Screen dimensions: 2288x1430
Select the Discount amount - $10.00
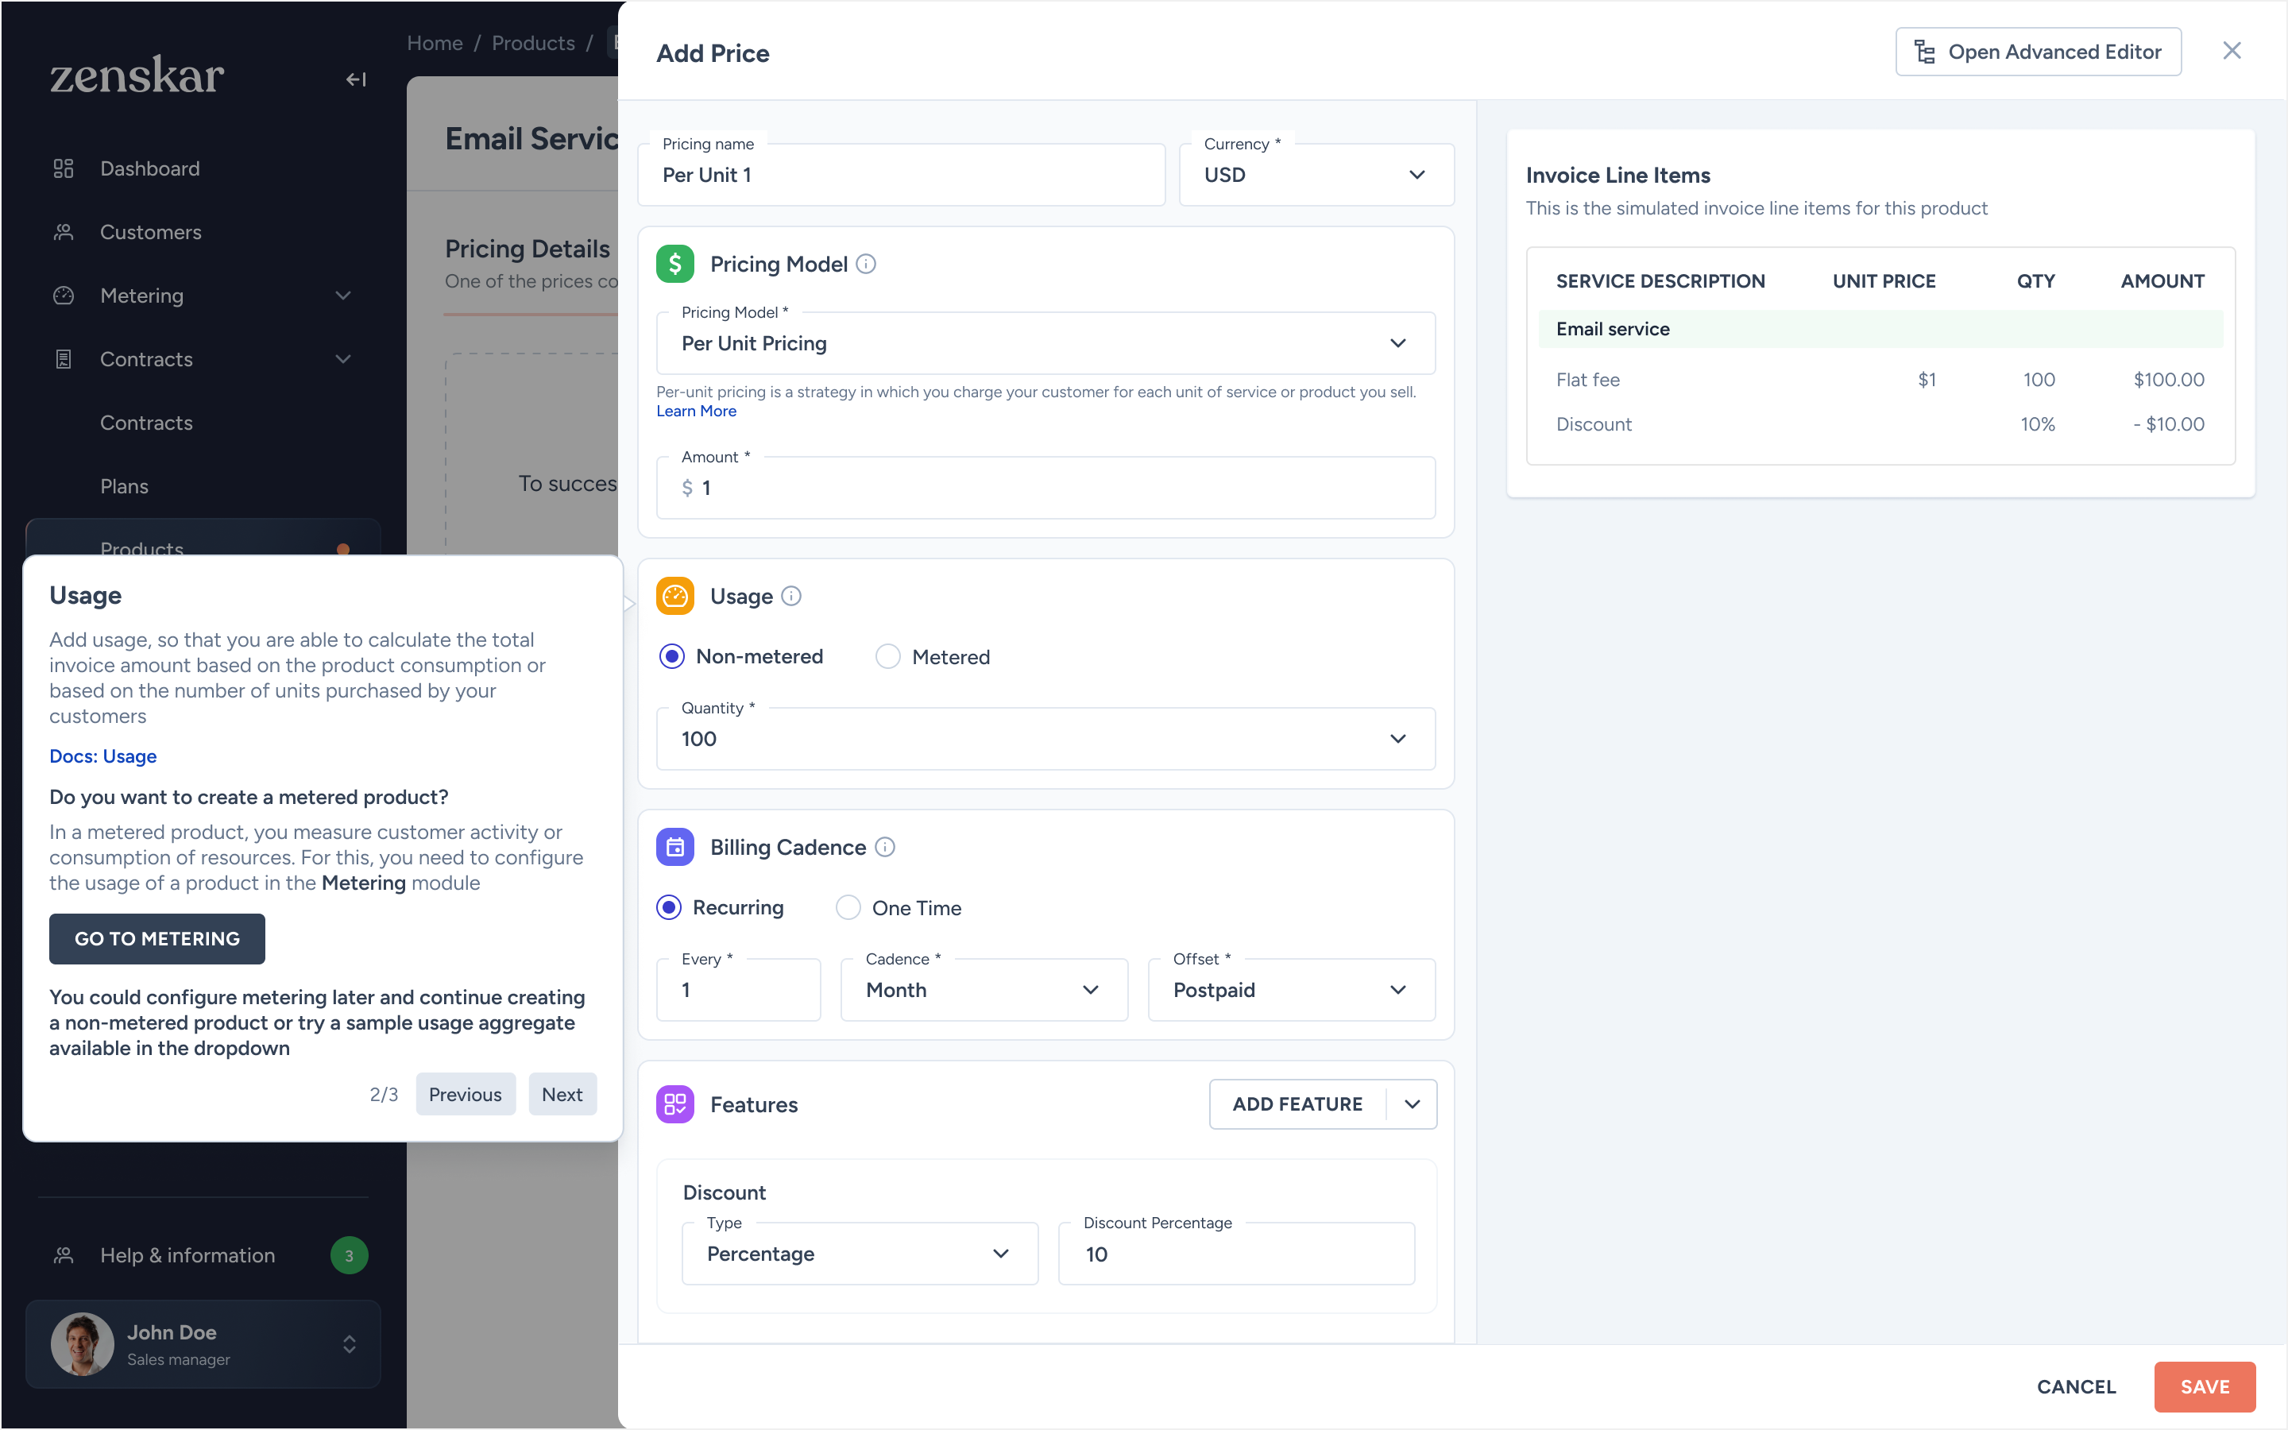coord(2169,423)
